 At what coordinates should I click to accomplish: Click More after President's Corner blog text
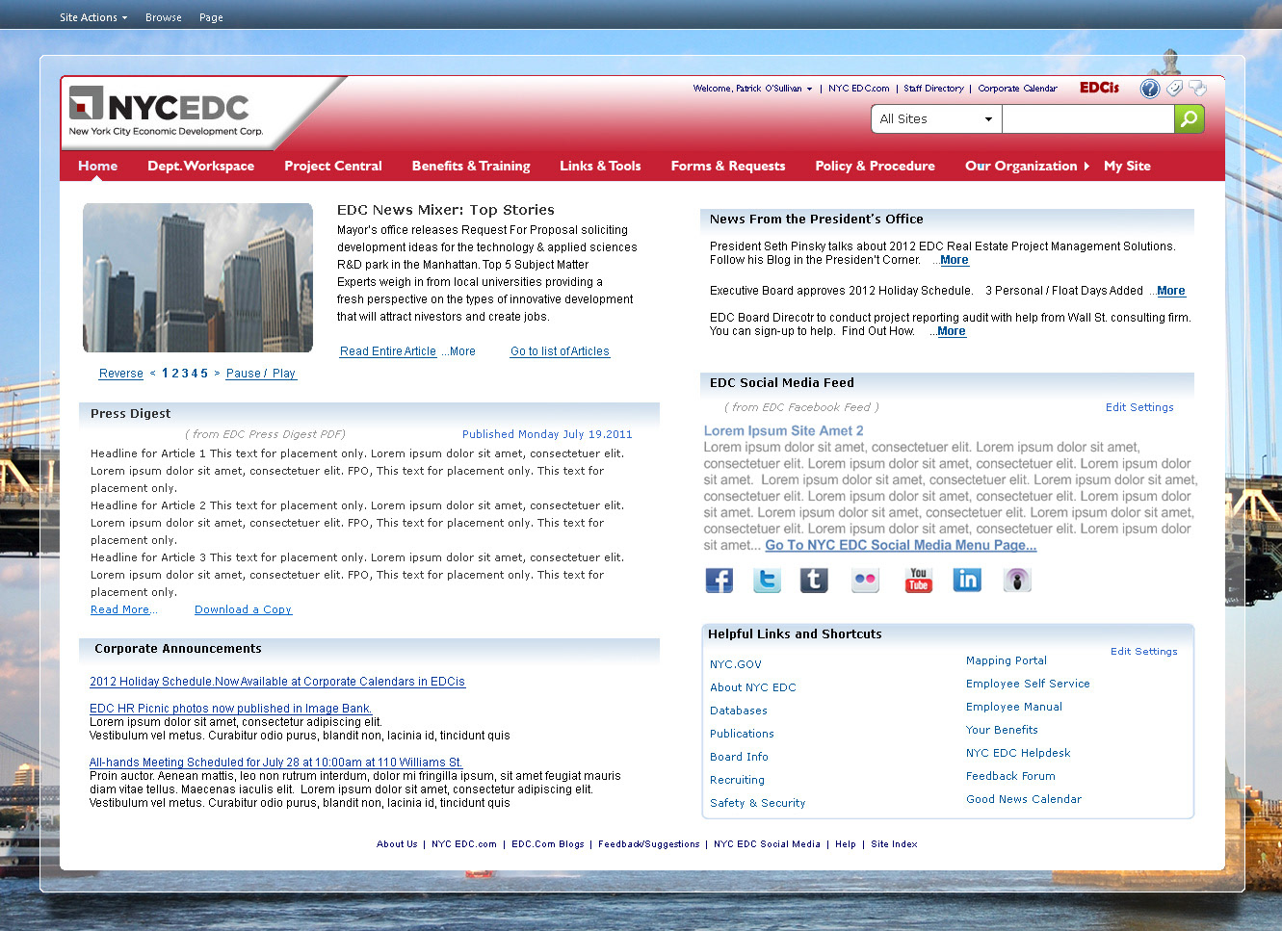click(x=955, y=260)
